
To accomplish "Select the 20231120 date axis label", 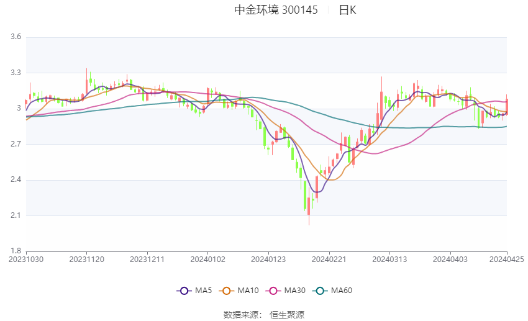I will click(86, 260).
